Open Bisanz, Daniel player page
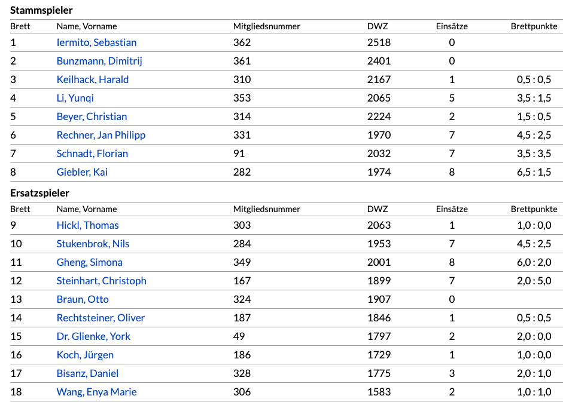The height and width of the screenshot is (405, 563). pyautogui.click(x=87, y=373)
